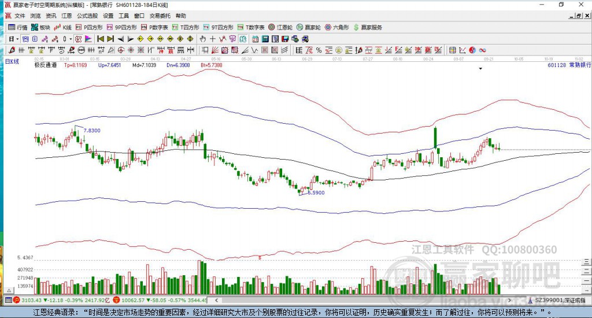Open the calculator tool
This screenshot has height=318, width=592.
click(x=265, y=39)
